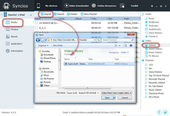
Task: Select Podcasts category
Action: click(151, 26)
